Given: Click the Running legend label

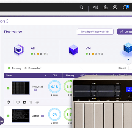Looking at the screenshot, I should [16, 68].
